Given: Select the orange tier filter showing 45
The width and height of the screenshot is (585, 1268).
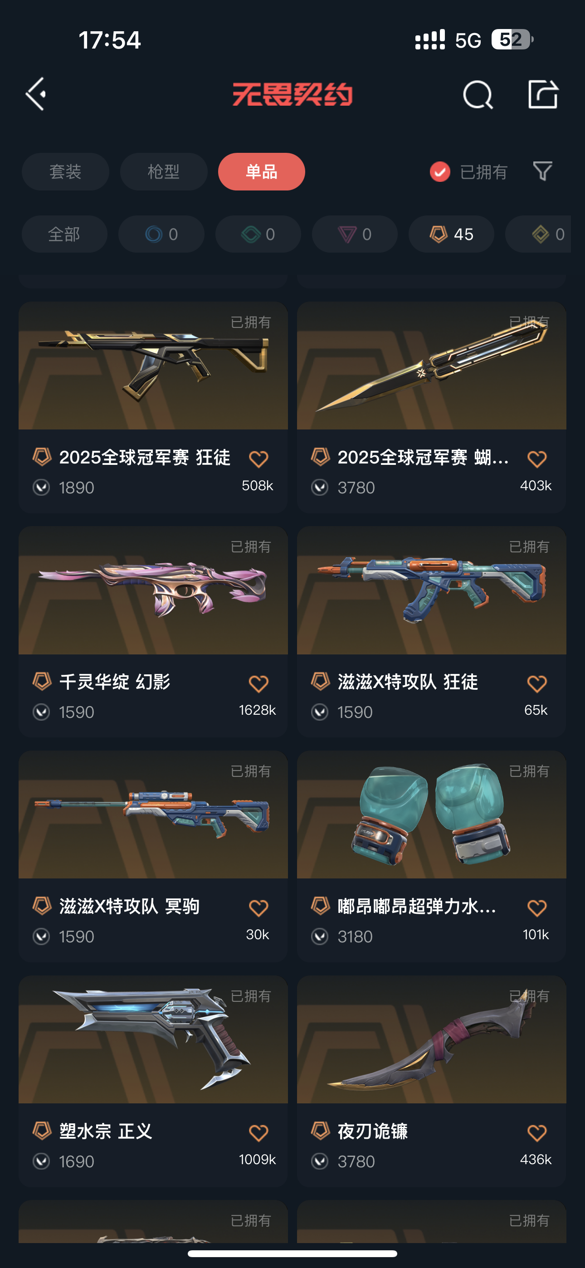Looking at the screenshot, I should [x=451, y=234].
